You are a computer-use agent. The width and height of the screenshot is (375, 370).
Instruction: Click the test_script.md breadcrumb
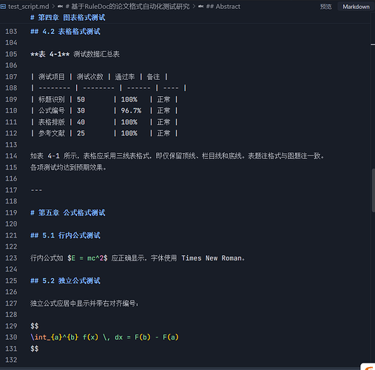click(x=28, y=7)
